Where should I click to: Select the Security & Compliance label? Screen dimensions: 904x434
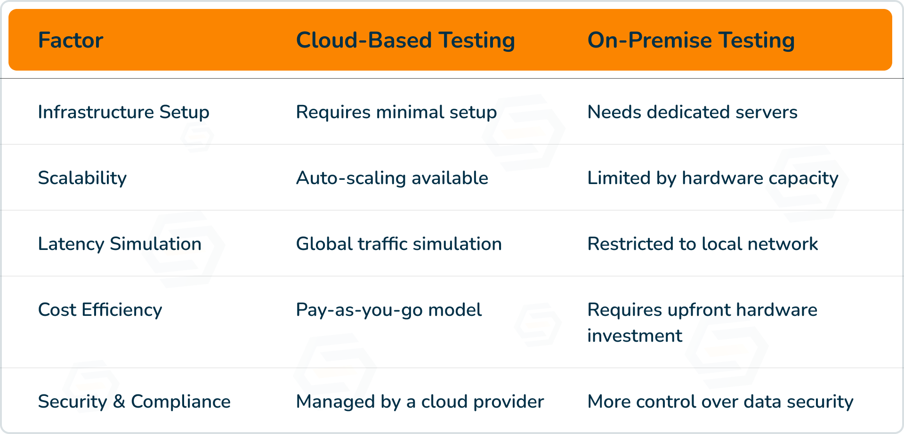coord(134,402)
